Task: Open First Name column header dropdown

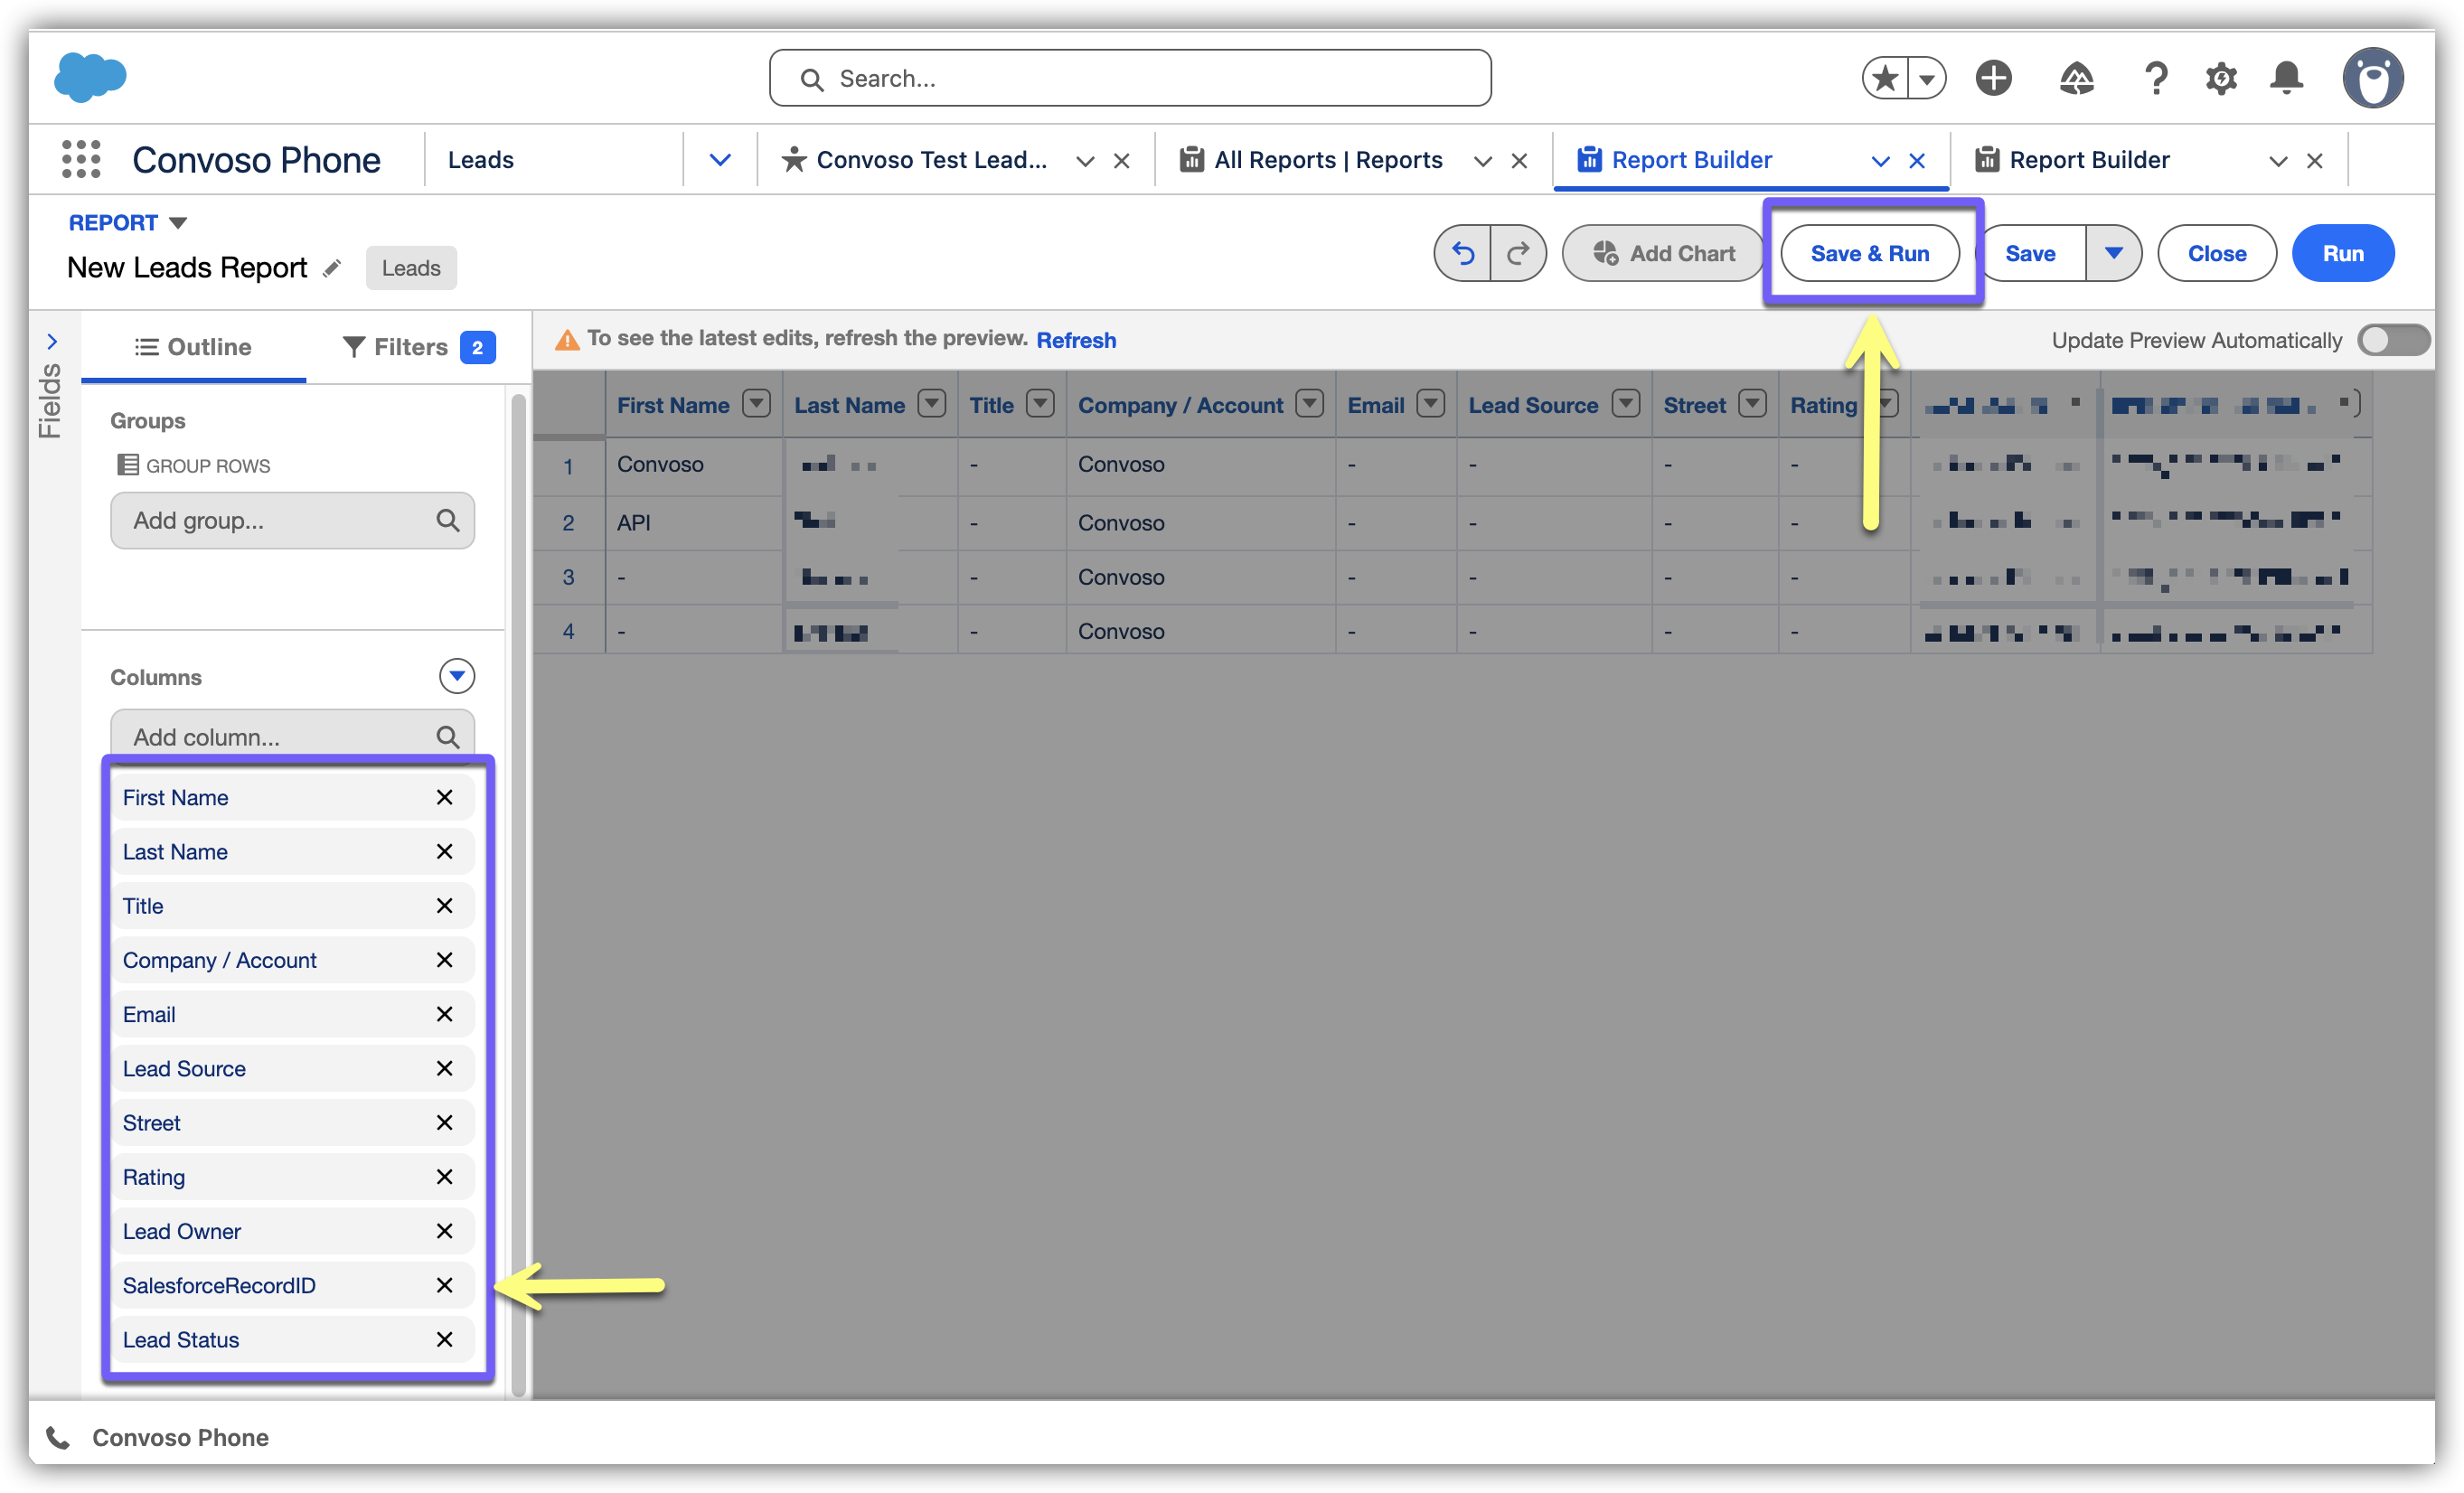Action: coord(757,404)
